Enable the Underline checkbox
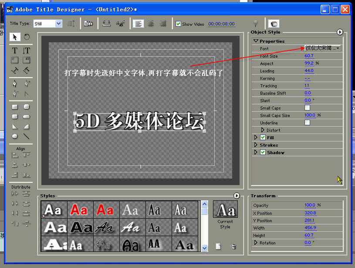This screenshot has height=268, width=355. (307, 123)
